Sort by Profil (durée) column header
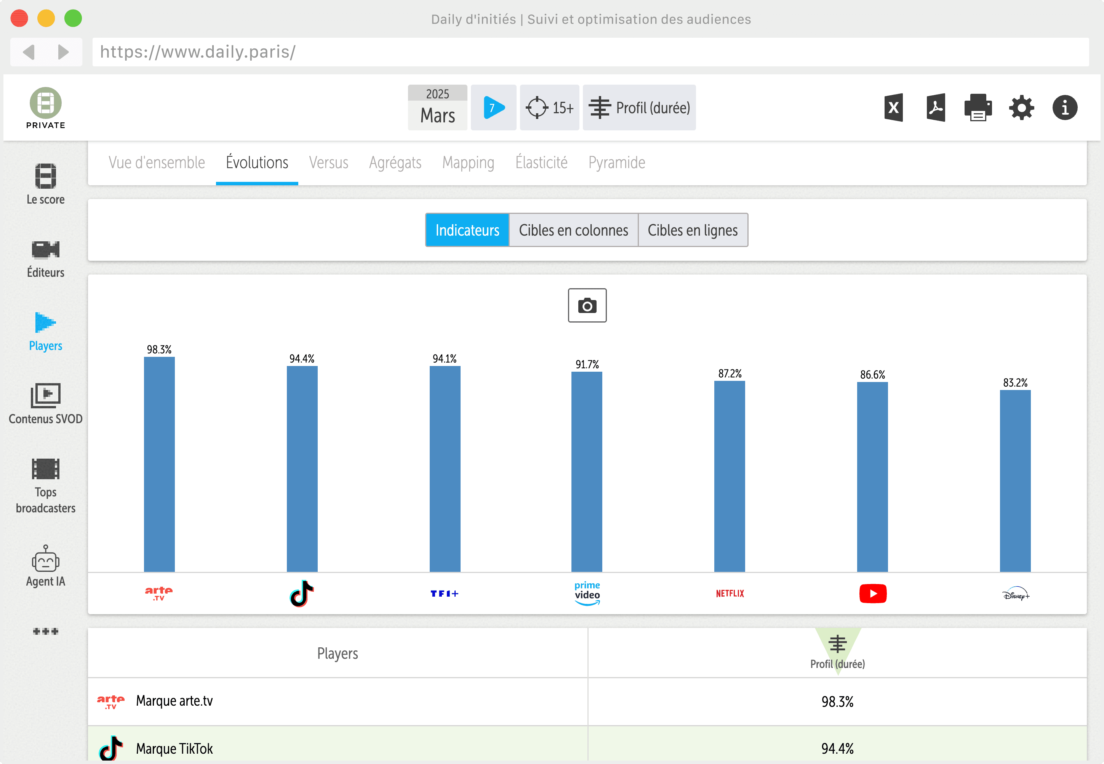 pos(837,653)
